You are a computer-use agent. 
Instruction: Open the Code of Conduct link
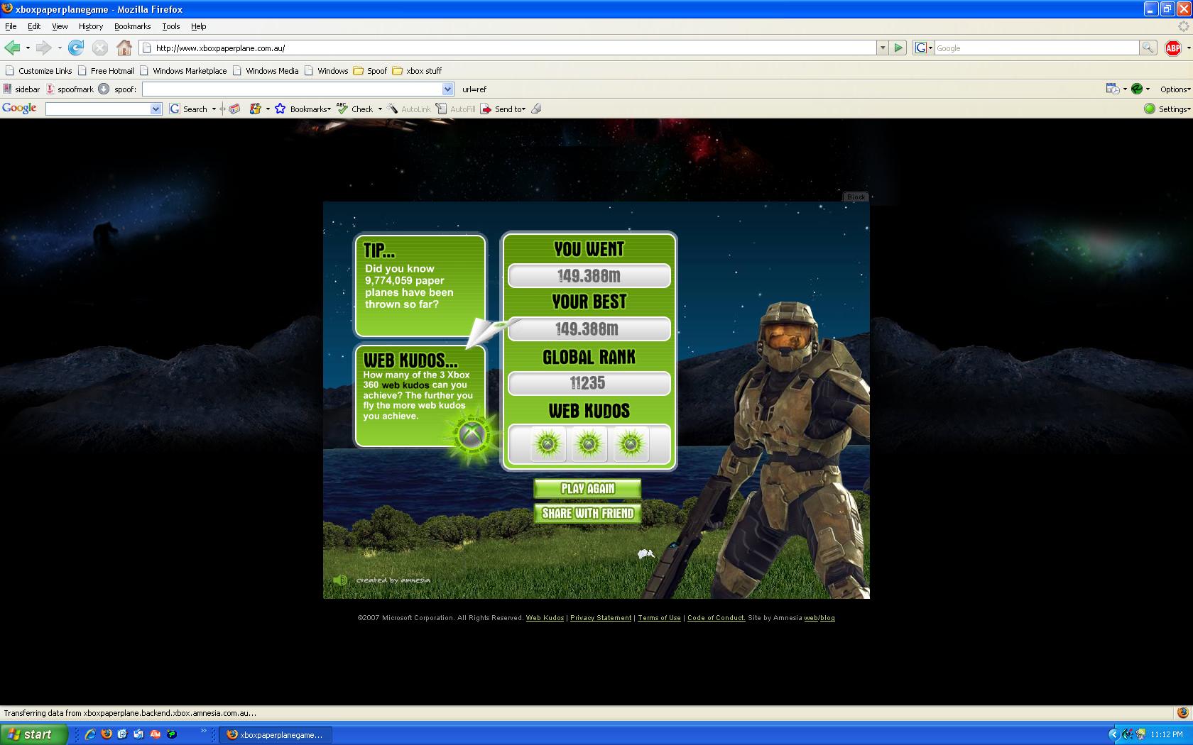pos(717,618)
